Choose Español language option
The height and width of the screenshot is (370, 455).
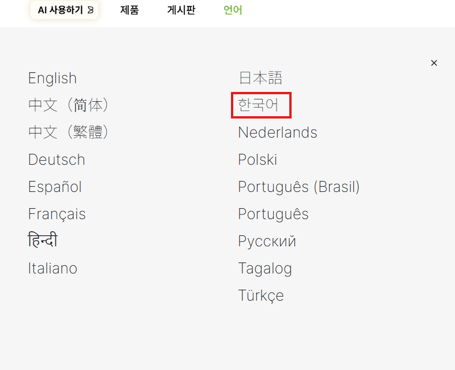pos(55,187)
